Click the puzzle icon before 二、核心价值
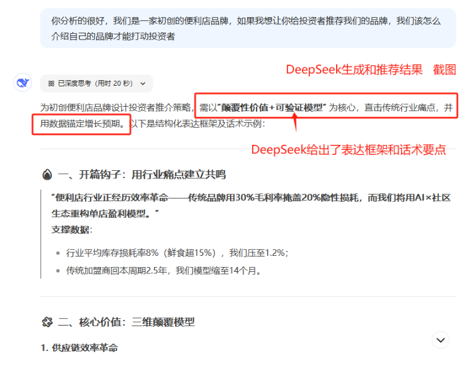The height and width of the screenshot is (365, 476). point(47,322)
